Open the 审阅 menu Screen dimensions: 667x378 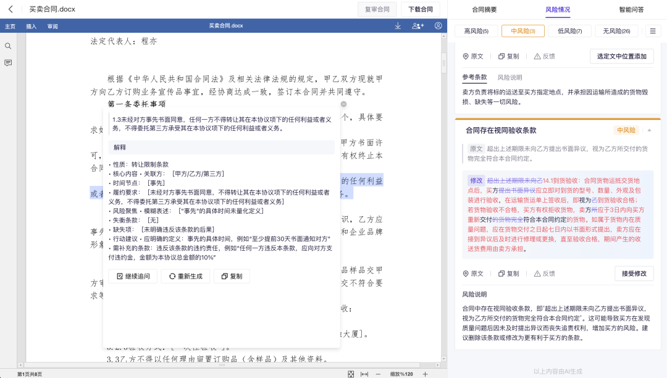(x=54, y=26)
